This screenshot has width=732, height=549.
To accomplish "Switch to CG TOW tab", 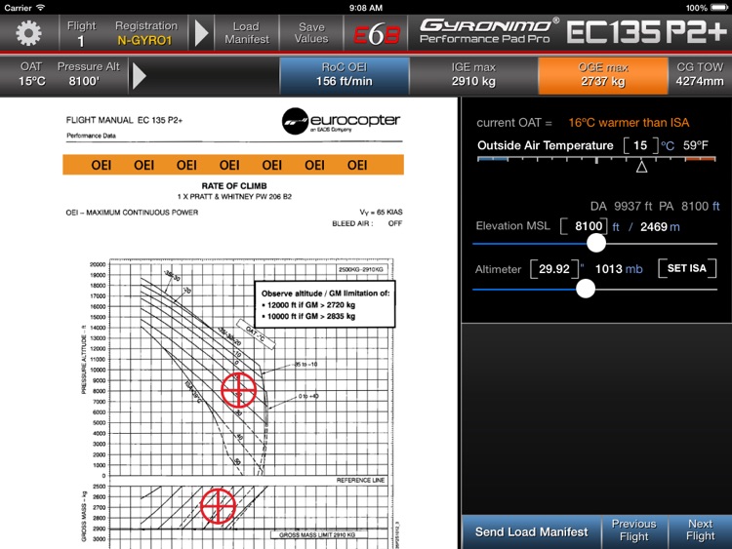I will click(700, 75).
